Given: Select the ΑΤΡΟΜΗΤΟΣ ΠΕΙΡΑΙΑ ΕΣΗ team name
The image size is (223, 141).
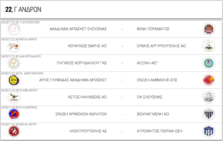Looking at the screenshot, I should [160, 131].
